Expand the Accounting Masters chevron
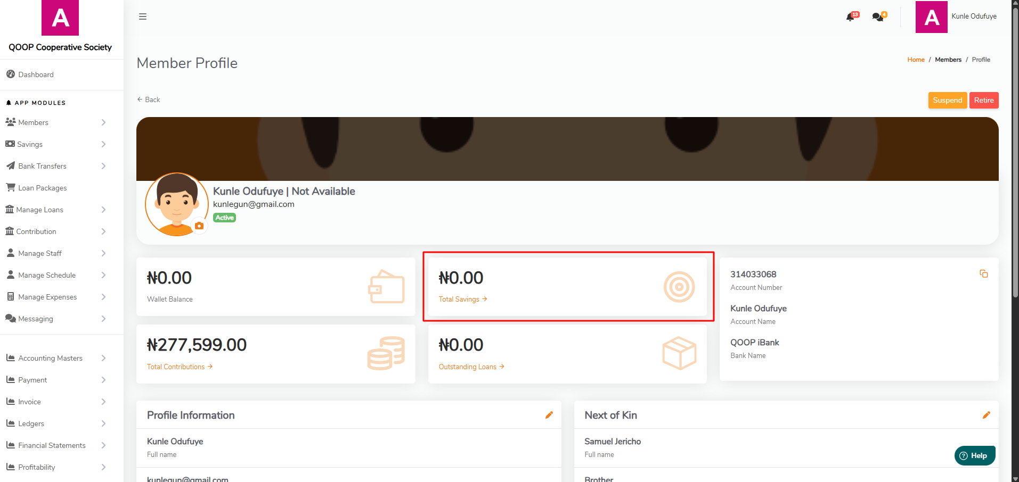Screen dimensions: 1019x482 click(x=103, y=358)
